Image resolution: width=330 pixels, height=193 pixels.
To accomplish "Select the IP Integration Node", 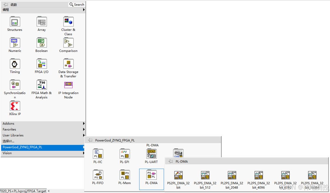I will click(69, 85).
